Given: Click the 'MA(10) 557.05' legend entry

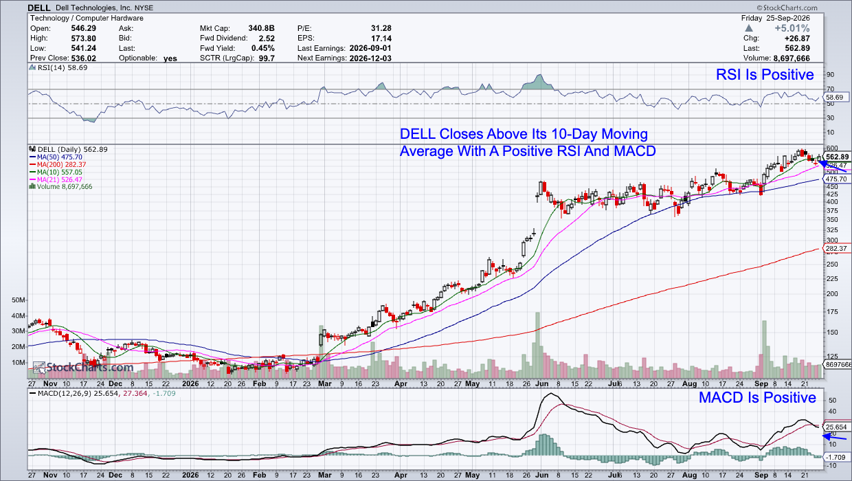Looking at the screenshot, I should coord(60,172).
